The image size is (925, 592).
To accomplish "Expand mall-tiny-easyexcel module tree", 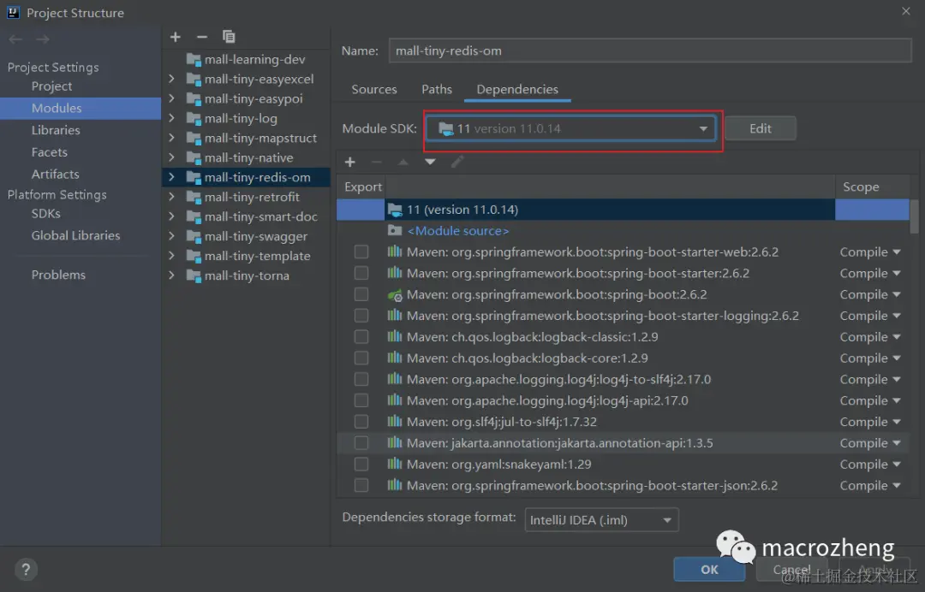I will click(x=171, y=79).
